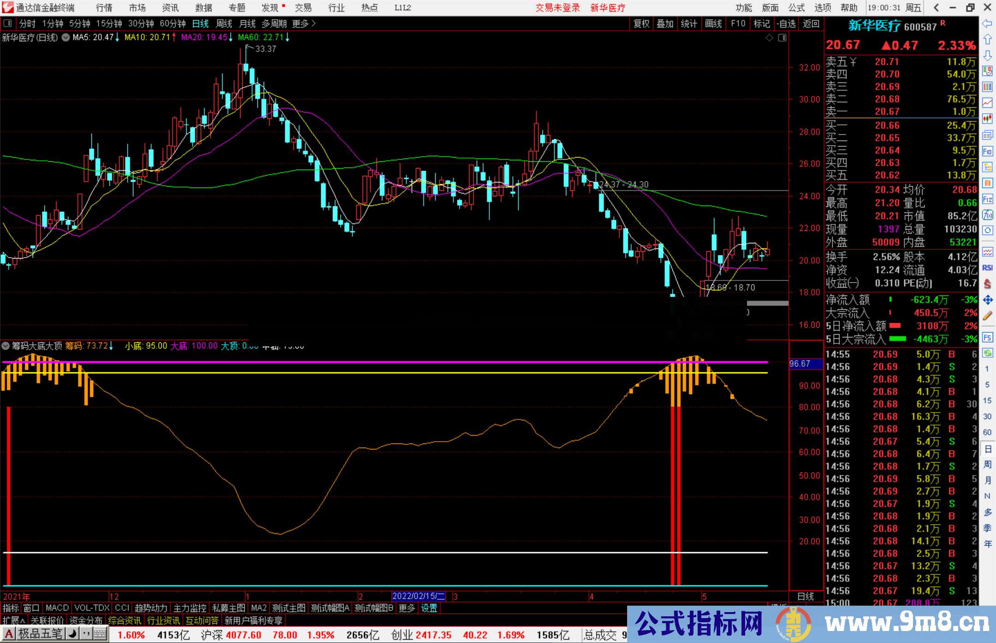Expand the 更多 period options
996x643 pixels.
pyautogui.click(x=304, y=24)
